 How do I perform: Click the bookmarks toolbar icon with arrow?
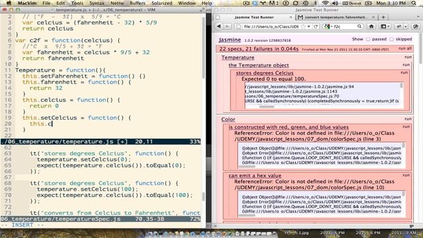pos(385,26)
